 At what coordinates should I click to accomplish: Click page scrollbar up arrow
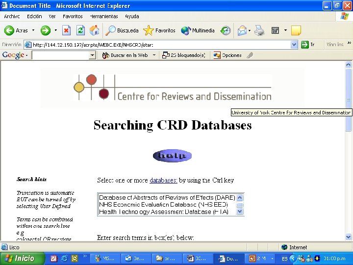(348, 65)
